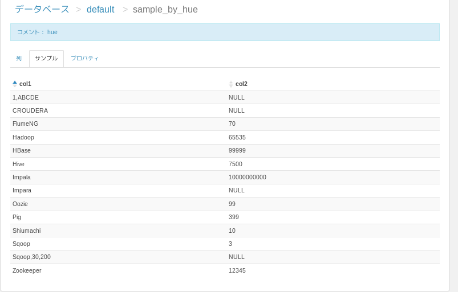Click the value 3 in Sqoop row
The width and height of the screenshot is (458, 292).
click(230, 244)
